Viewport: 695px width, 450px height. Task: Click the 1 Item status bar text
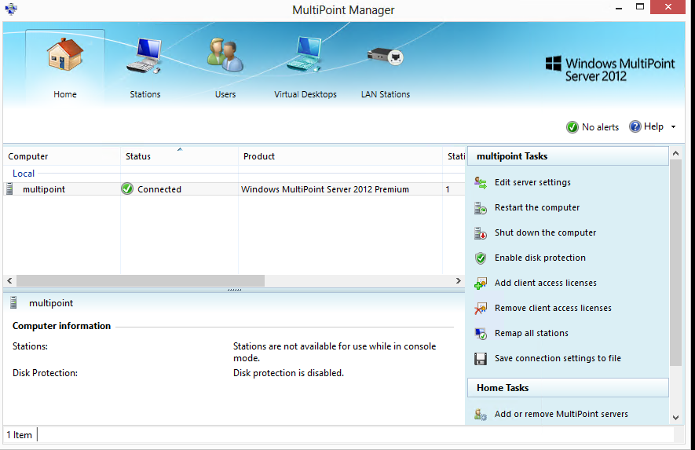(x=20, y=435)
